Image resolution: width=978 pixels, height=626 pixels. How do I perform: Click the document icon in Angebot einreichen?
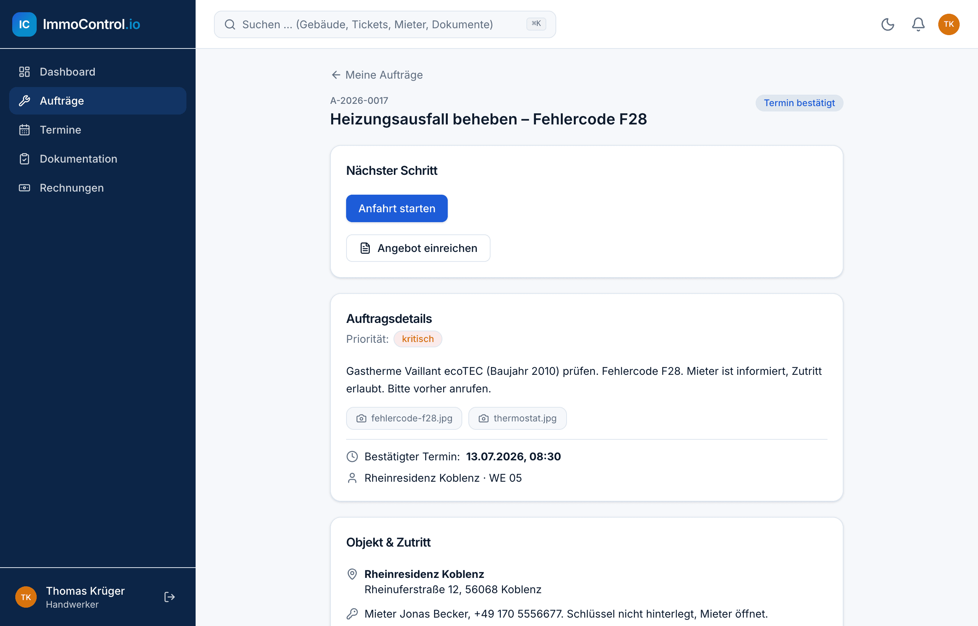(x=365, y=248)
